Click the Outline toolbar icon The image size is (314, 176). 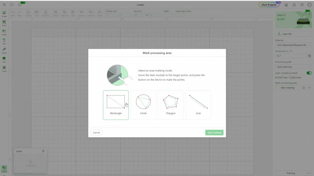point(28,13)
